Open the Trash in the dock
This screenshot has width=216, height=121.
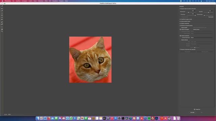(x=178, y=118)
